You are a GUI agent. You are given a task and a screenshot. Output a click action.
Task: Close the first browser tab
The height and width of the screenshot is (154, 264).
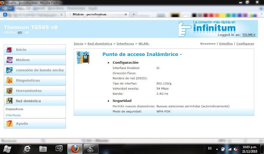point(61,15)
